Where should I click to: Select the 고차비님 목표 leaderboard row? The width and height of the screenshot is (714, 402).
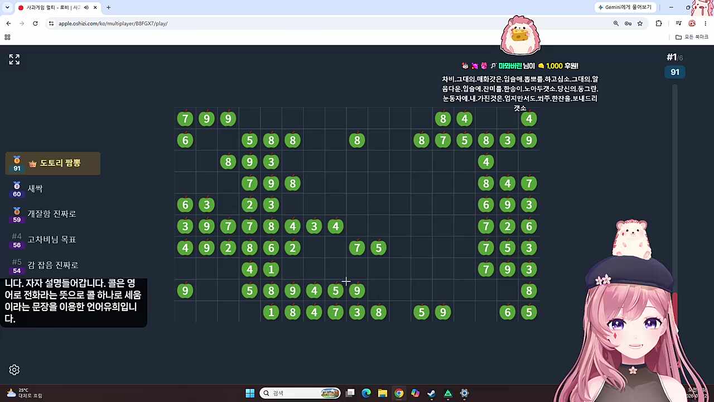click(x=53, y=240)
